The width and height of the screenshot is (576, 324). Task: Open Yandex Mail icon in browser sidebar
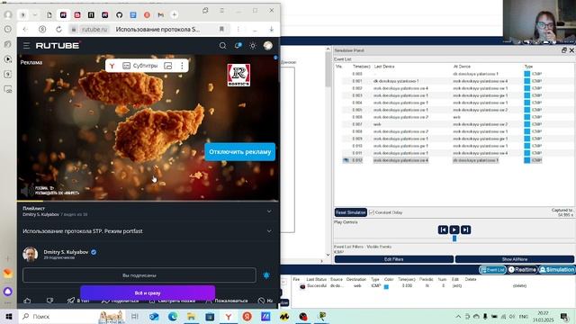8,274
